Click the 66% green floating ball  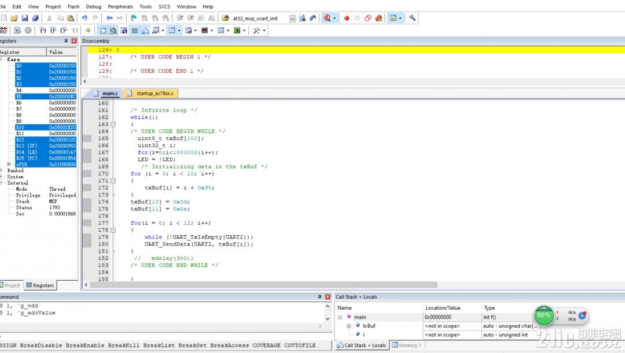point(543,315)
